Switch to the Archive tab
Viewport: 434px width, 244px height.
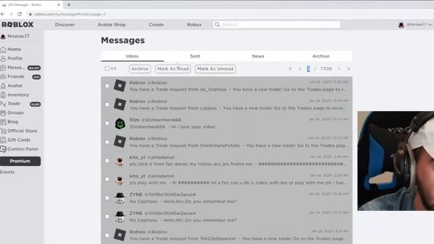click(321, 56)
